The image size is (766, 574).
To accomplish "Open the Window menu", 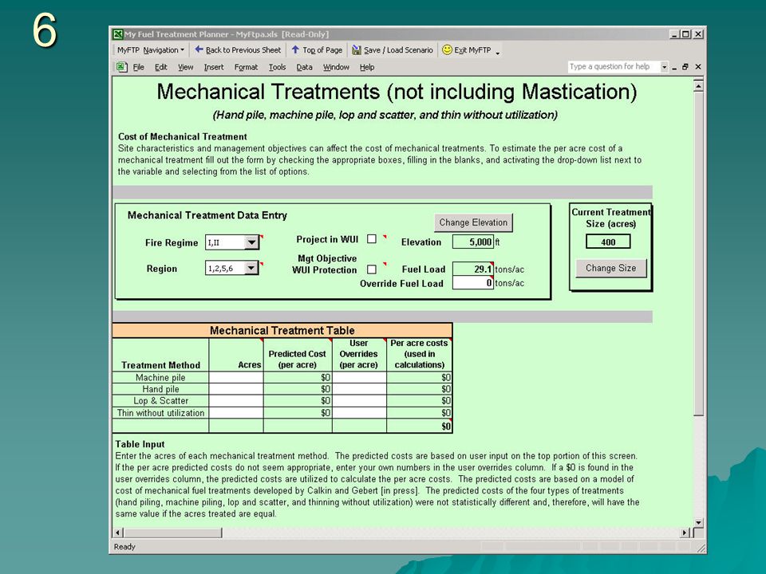I will tap(336, 67).
